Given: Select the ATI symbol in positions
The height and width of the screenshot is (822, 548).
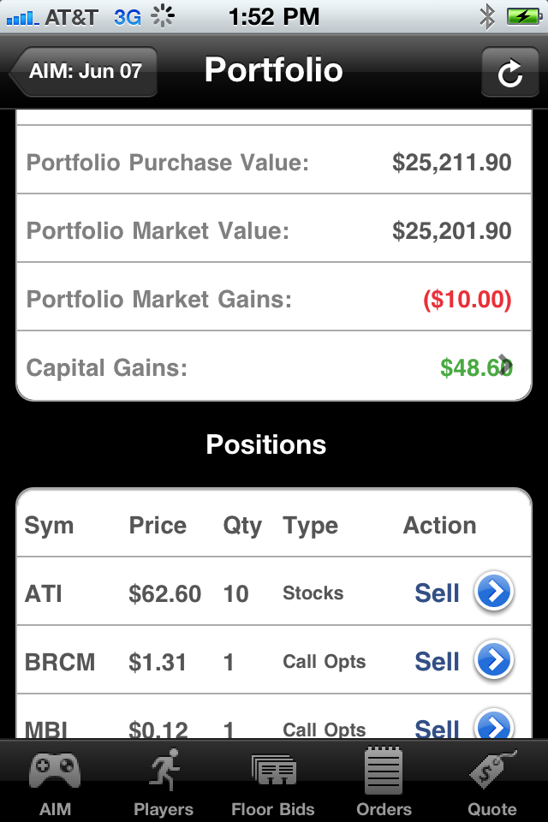Looking at the screenshot, I should click(x=44, y=593).
